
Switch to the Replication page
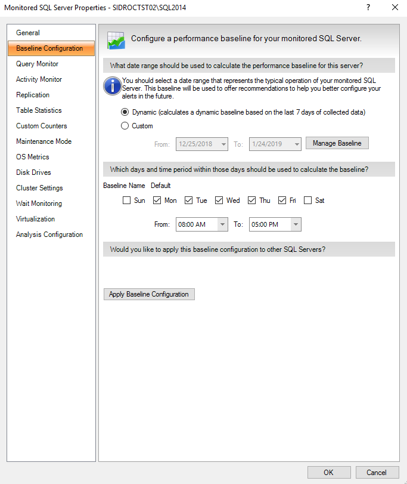pyautogui.click(x=51, y=95)
